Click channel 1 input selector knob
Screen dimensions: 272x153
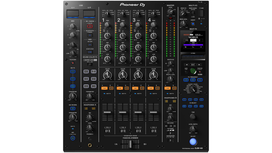coord(107,13)
